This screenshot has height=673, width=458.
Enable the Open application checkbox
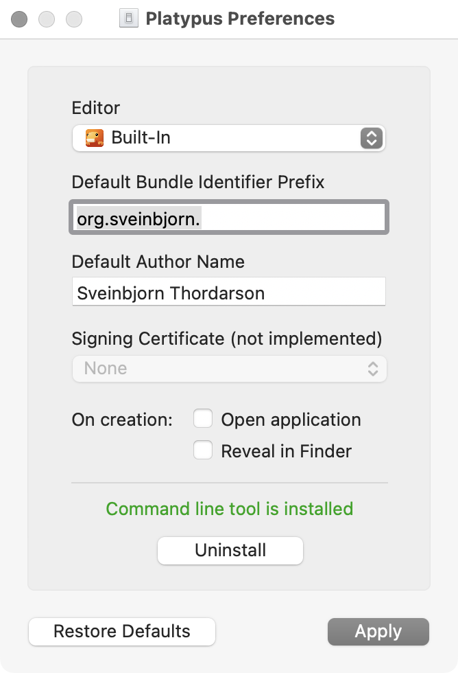(203, 419)
